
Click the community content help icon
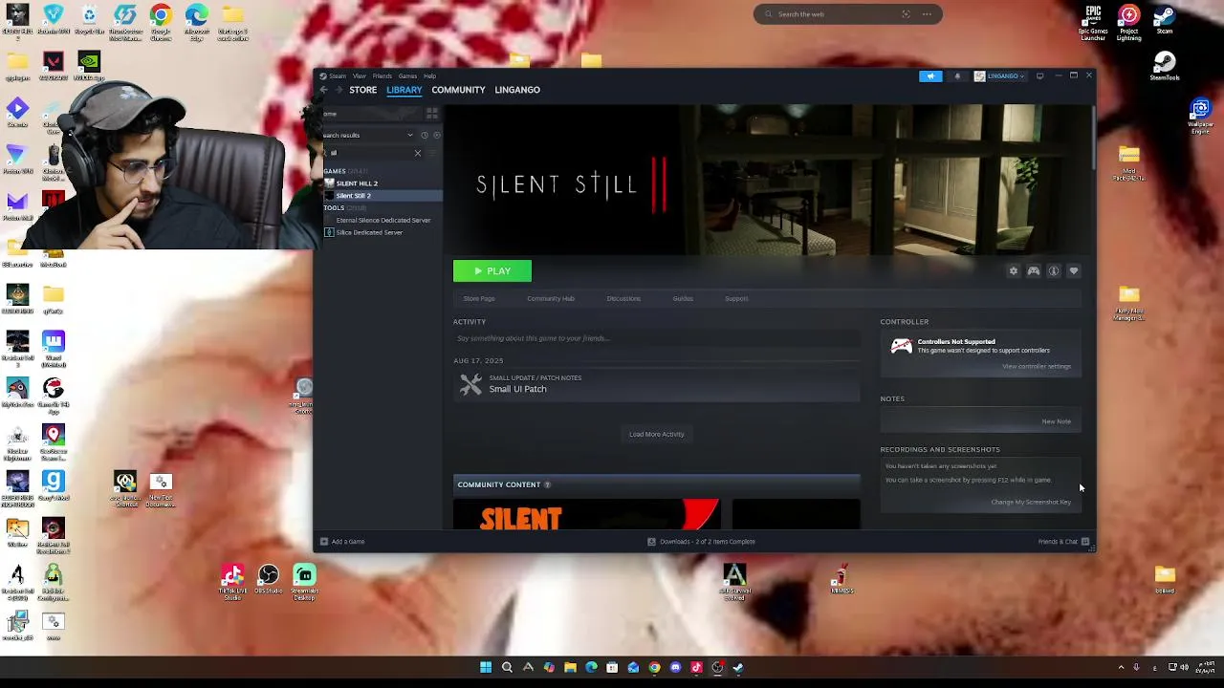point(547,484)
